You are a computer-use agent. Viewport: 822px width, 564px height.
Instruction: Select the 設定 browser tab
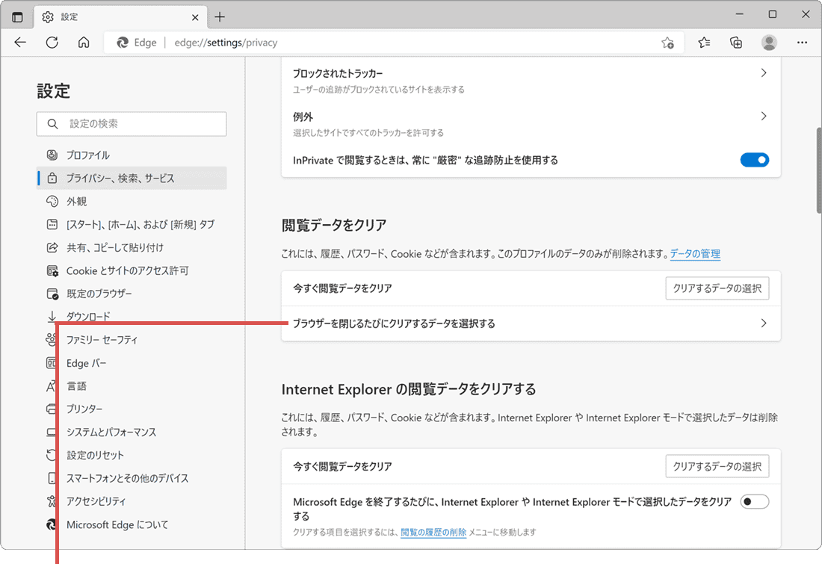coord(120,17)
